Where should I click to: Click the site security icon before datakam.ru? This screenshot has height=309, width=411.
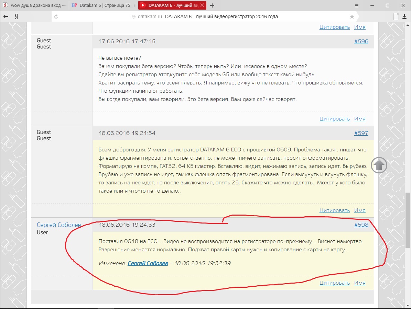(133, 17)
